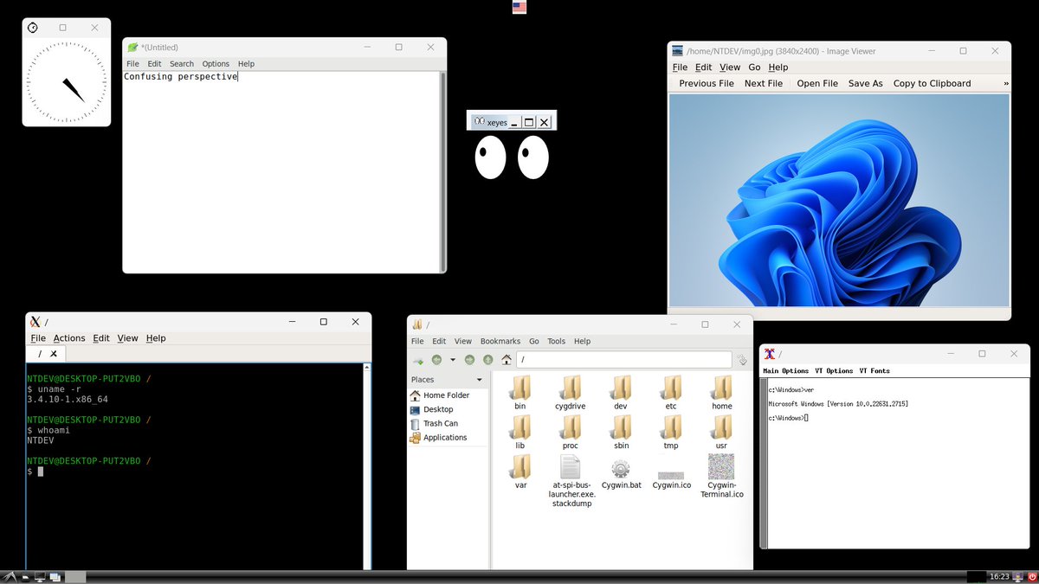Click the home icon in file manager toolbar
The height and width of the screenshot is (584, 1039).
pos(507,360)
